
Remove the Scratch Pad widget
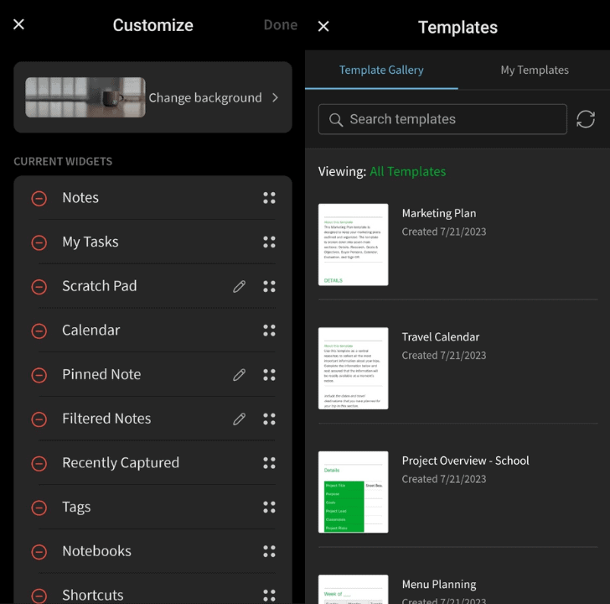coord(39,287)
